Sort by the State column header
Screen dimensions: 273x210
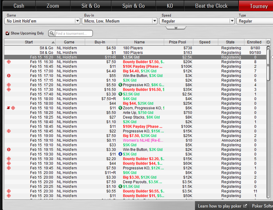coord(231,42)
